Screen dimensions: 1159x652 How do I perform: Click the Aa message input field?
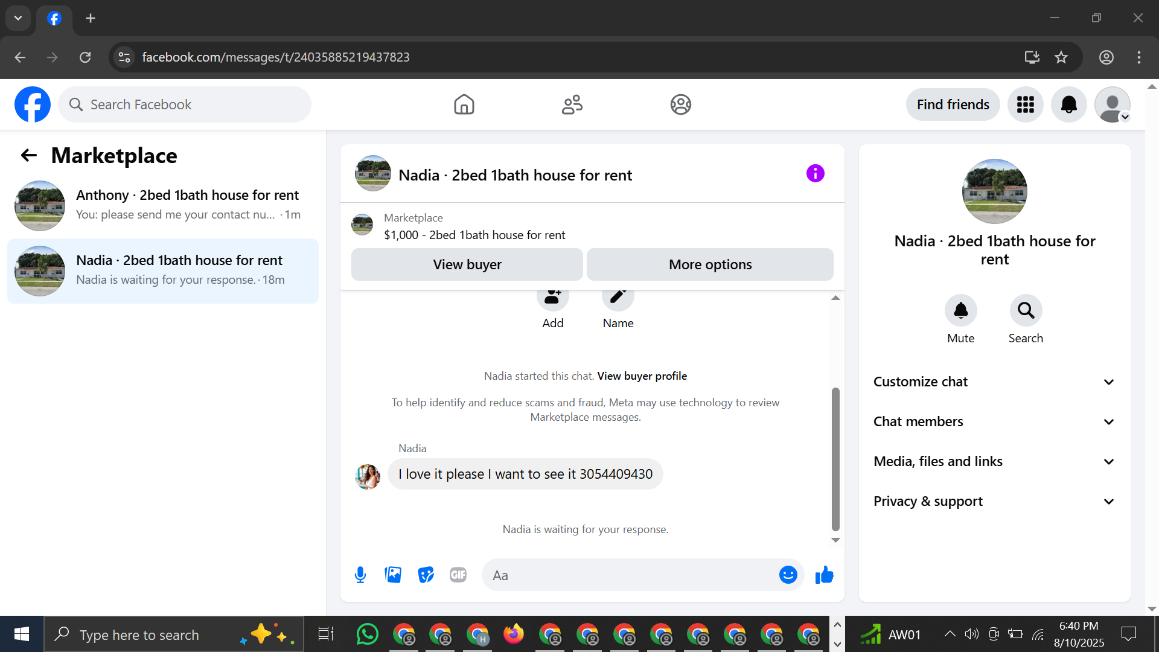click(628, 575)
